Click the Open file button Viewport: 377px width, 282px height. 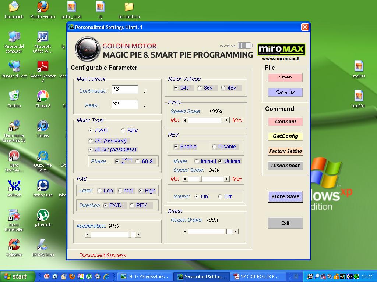[x=285, y=78]
